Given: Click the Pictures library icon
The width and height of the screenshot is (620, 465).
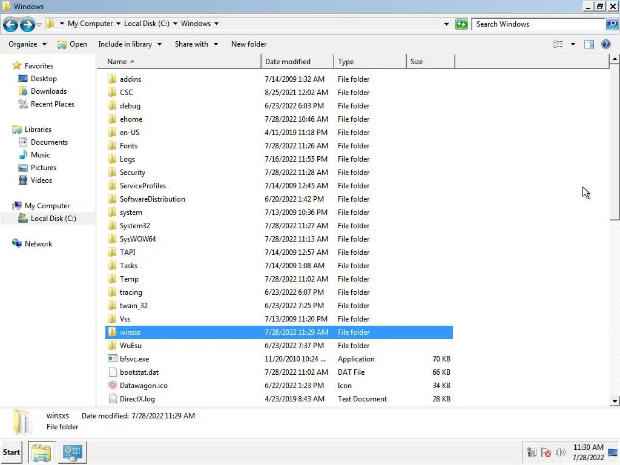Looking at the screenshot, I should point(23,168).
